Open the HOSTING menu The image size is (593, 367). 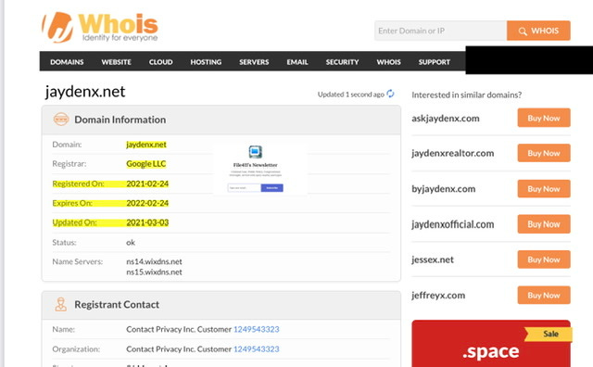point(206,62)
